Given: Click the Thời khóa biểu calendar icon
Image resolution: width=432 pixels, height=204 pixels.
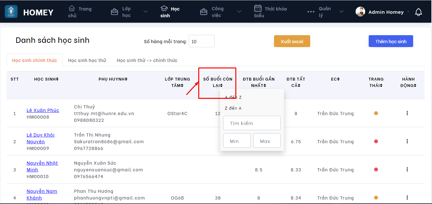Looking at the screenshot, I should [x=258, y=8].
